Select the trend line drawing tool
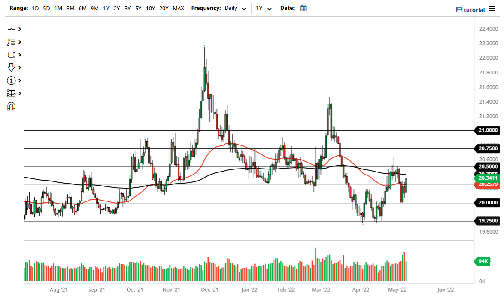The width and height of the screenshot is (504, 296). click(x=12, y=29)
